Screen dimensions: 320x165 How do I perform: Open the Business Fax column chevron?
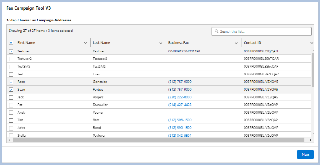click(x=236, y=43)
